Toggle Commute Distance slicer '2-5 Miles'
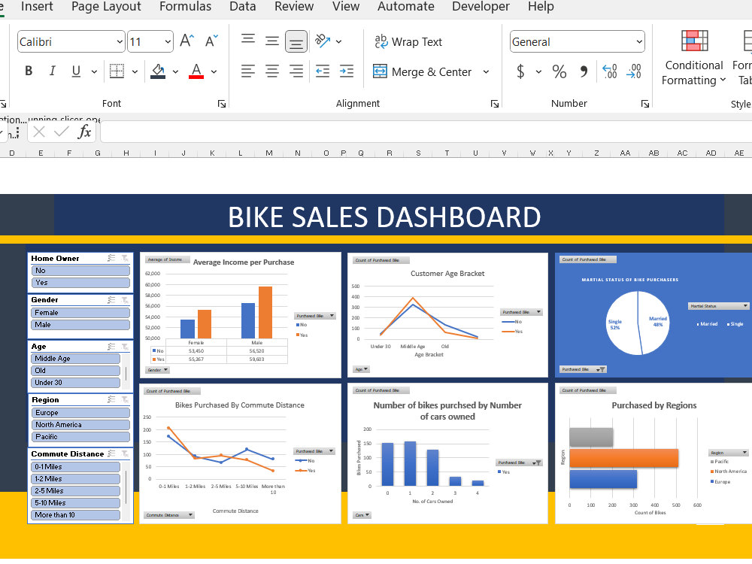The height and width of the screenshot is (564, 752). (76, 491)
